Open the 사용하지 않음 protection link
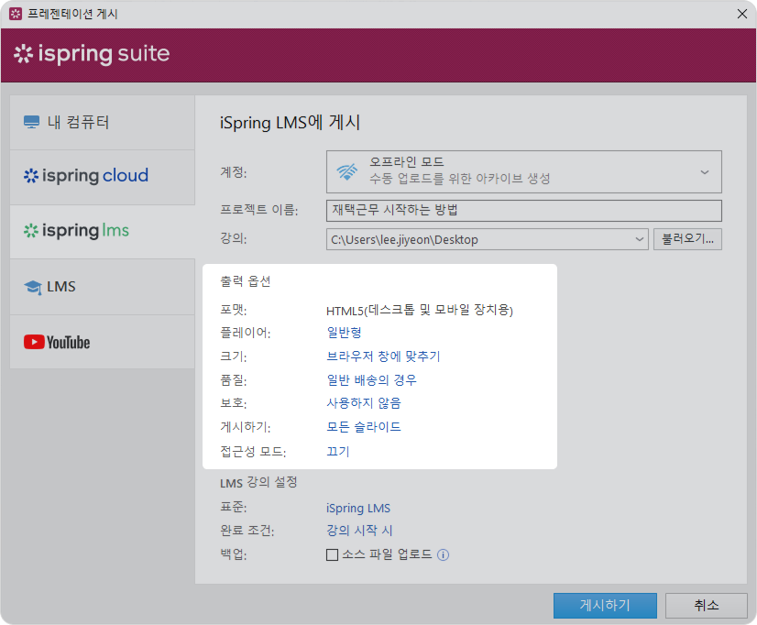 point(363,403)
